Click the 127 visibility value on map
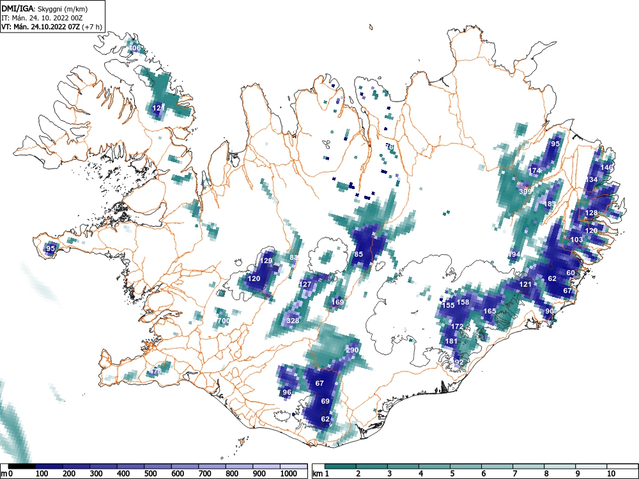This screenshot has height=479, width=639. tap(305, 284)
